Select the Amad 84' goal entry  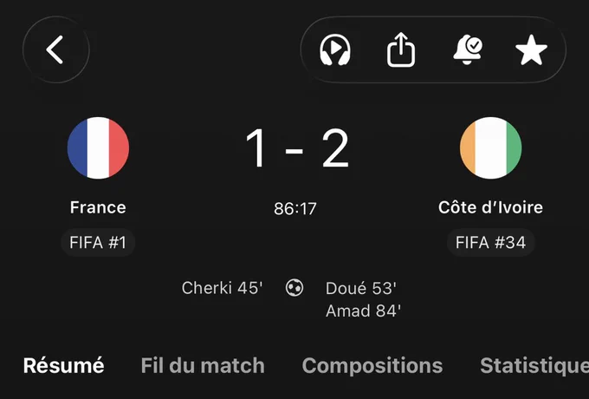click(x=363, y=311)
